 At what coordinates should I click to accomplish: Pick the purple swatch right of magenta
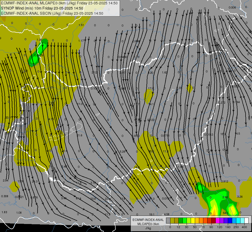tap(222, 221)
